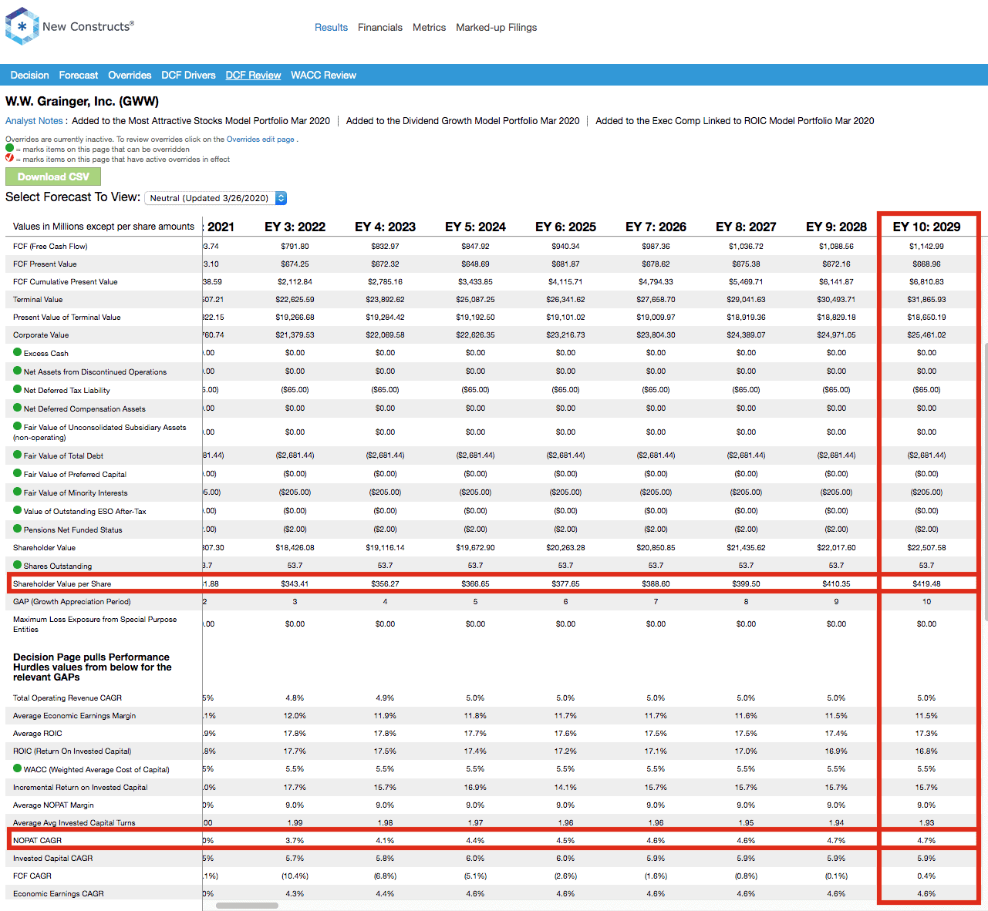Click green dot beside Fair Value of Minority Interests

tap(17, 492)
